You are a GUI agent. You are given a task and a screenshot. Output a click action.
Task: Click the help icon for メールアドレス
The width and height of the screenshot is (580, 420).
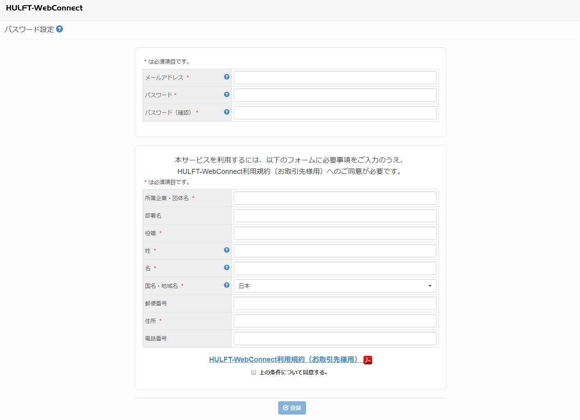pos(226,77)
